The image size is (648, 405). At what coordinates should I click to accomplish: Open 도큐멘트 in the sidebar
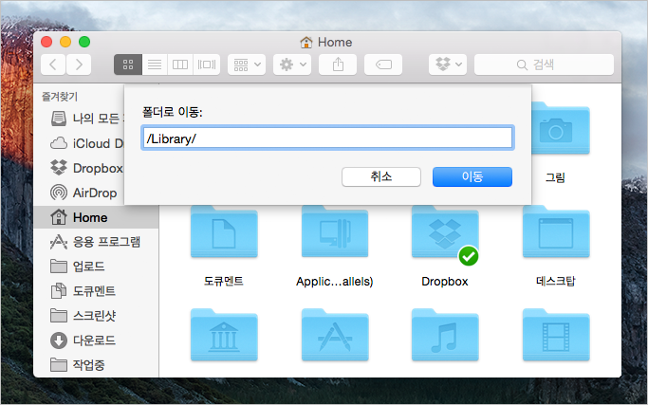pos(83,291)
